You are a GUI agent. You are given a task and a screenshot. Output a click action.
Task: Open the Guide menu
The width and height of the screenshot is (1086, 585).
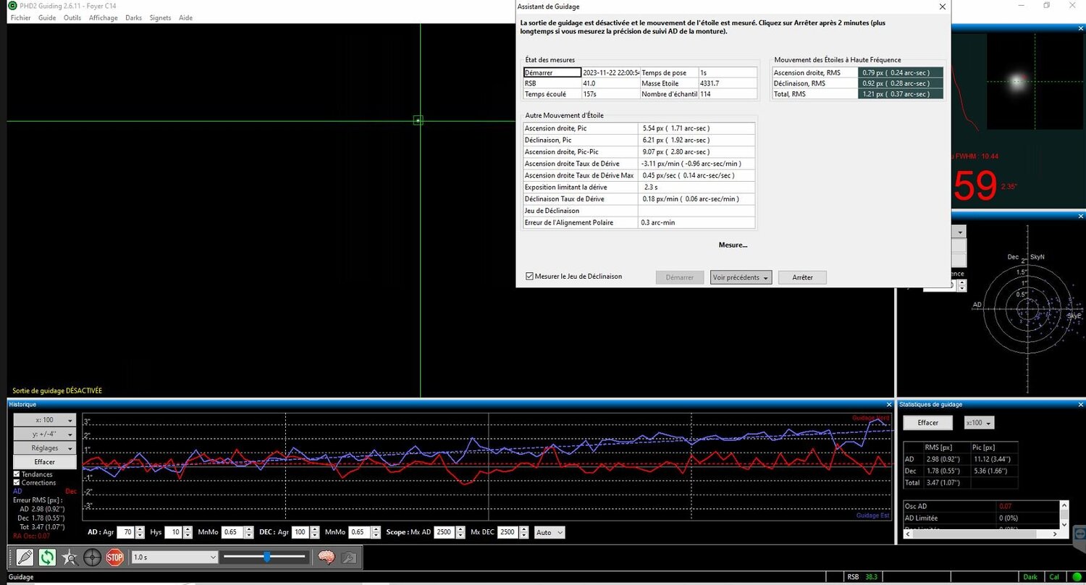[x=46, y=17]
